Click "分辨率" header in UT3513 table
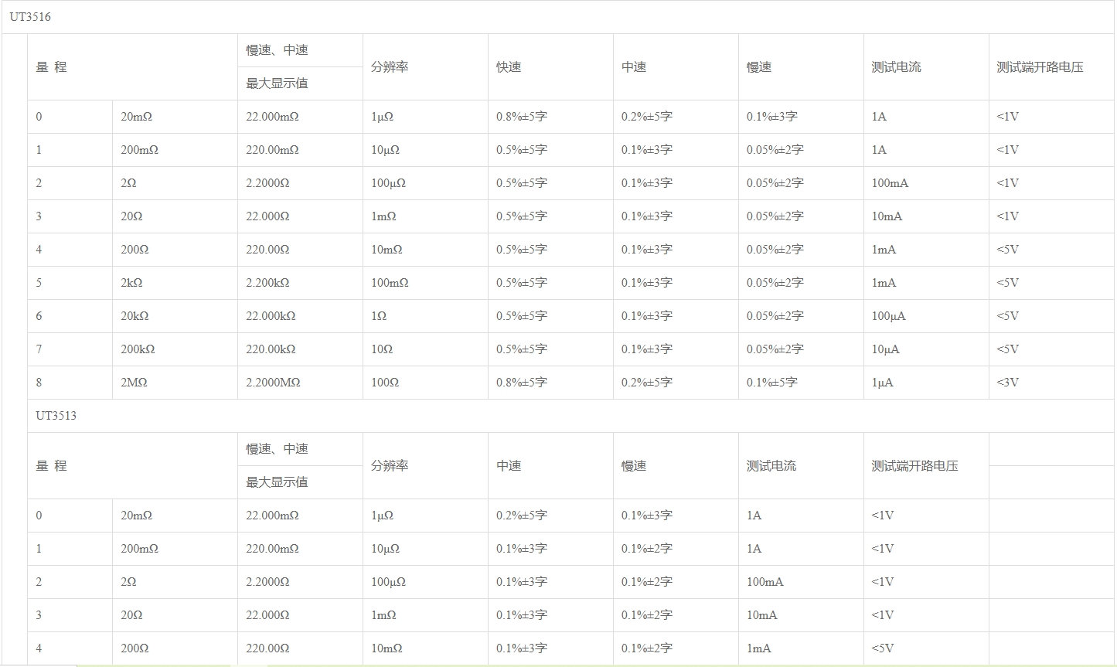1117x667 pixels. [x=390, y=466]
